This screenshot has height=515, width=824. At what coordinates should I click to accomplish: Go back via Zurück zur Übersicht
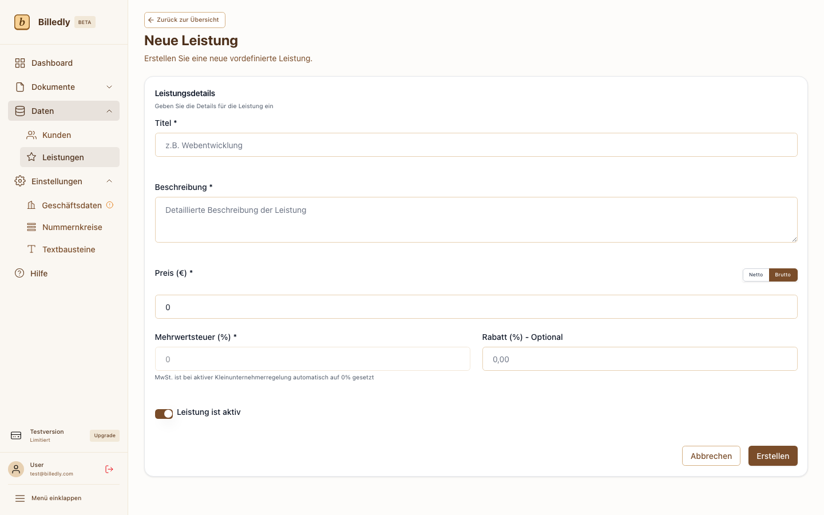click(184, 20)
